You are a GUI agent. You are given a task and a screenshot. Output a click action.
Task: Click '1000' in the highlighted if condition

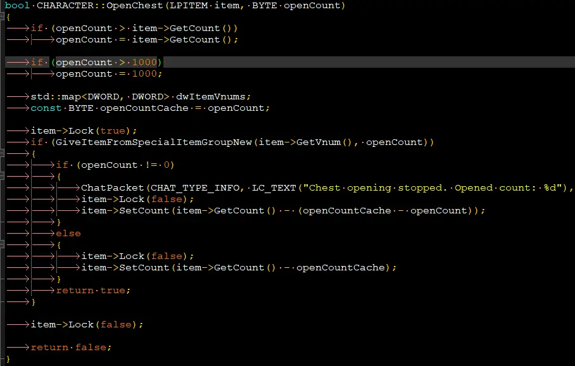click(x=144, y=62)
